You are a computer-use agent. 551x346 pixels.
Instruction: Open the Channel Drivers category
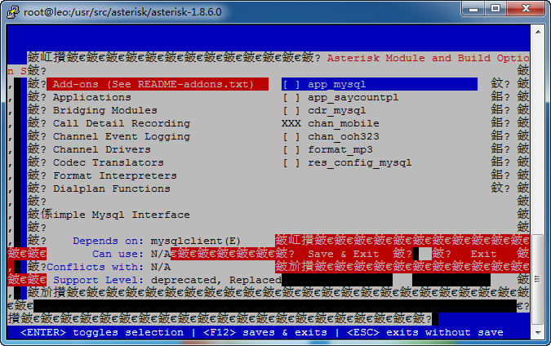(x=102, y=149)
